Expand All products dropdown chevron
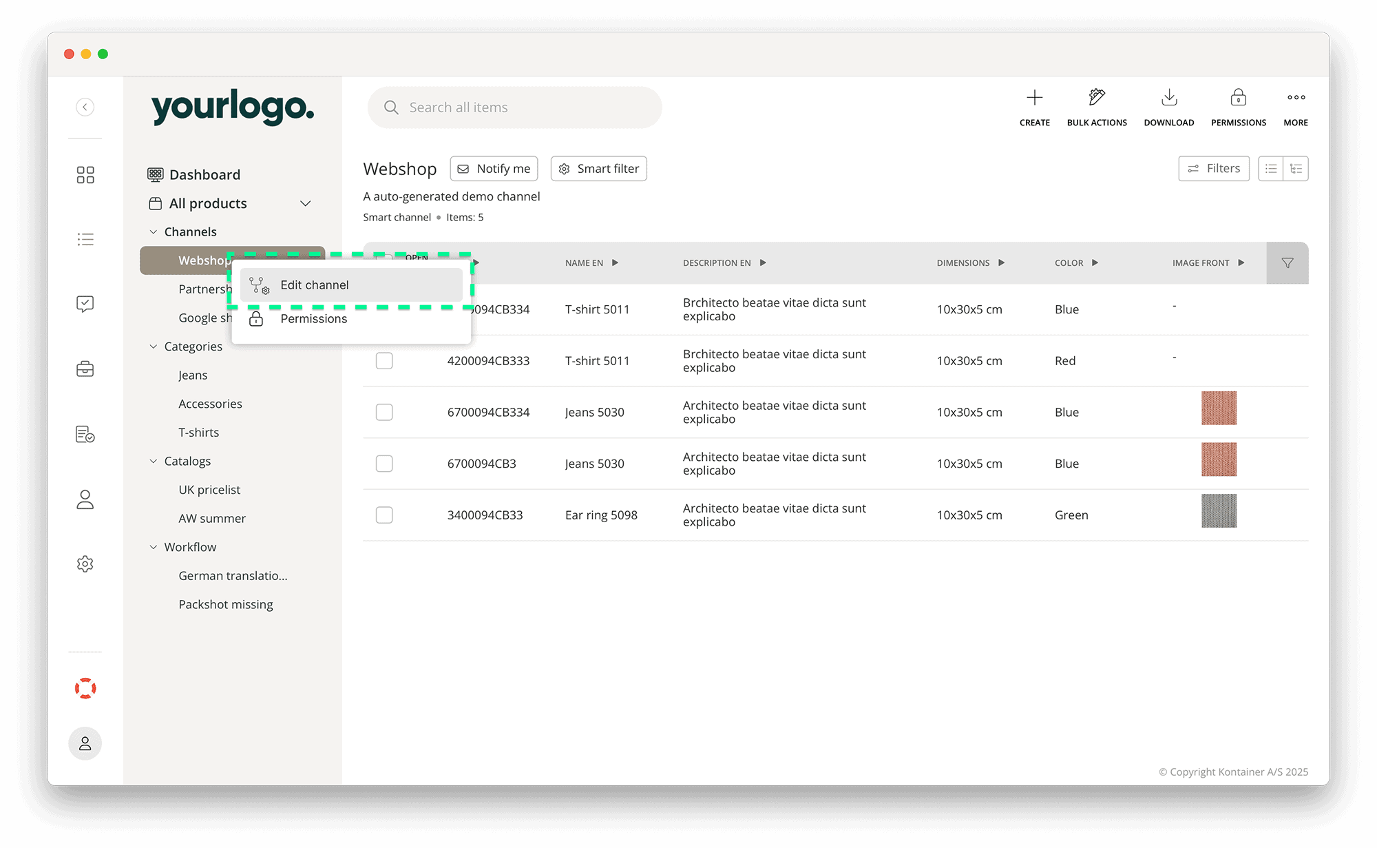This screenshot has height=848, width=1377. (x=306, y=203)
